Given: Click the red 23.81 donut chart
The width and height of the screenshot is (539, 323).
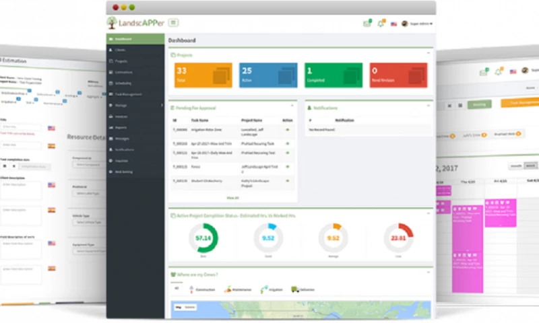Looking at the screenshot, I should tap(398, 238).
